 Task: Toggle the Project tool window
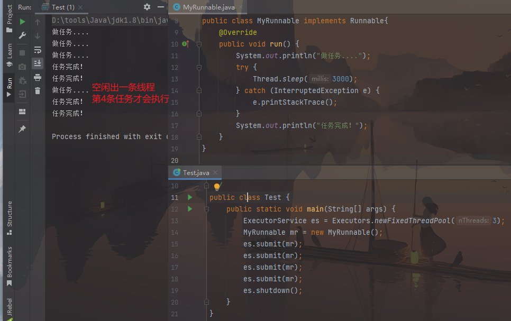click(x=9, y=19)
